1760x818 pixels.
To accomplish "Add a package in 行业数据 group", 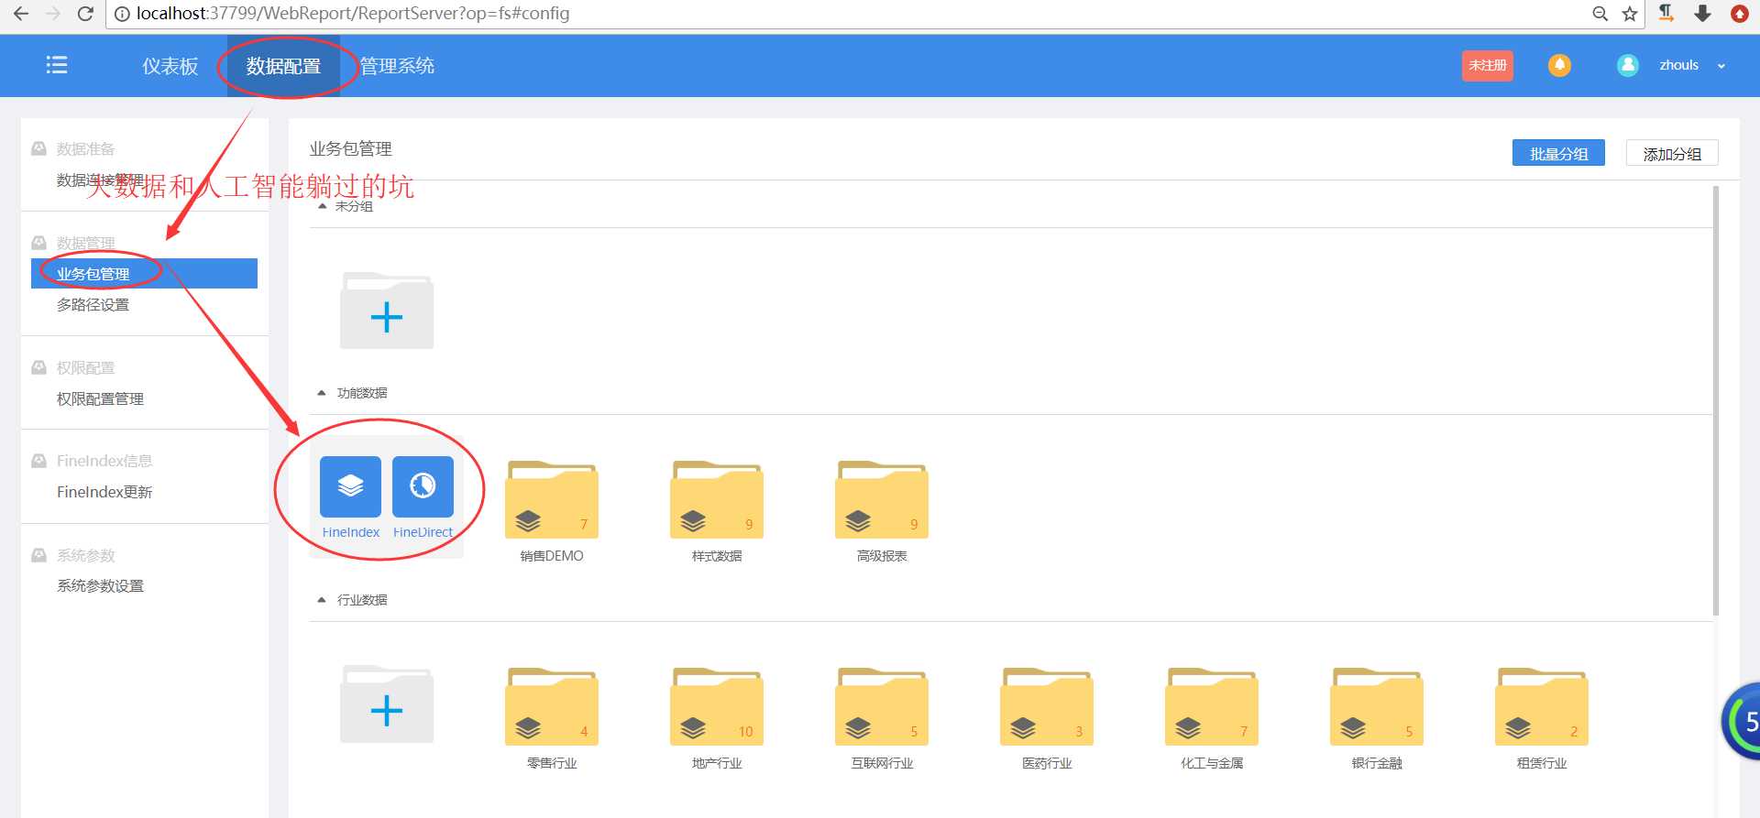I will tap(387, 704).
